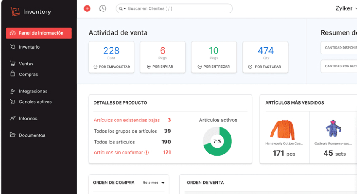Open the Zylker organization dropdown
The width and height of the screenshot is (357, 194).
tap(346, 8)
